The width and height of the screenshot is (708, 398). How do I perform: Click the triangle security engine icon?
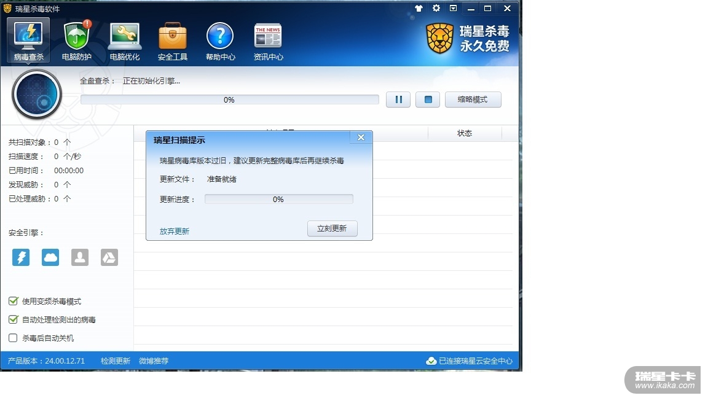point(109,257)
